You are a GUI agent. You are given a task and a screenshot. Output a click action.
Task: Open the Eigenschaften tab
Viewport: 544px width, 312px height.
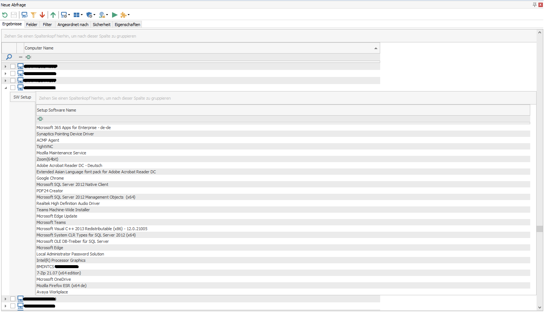click(127, 25)
